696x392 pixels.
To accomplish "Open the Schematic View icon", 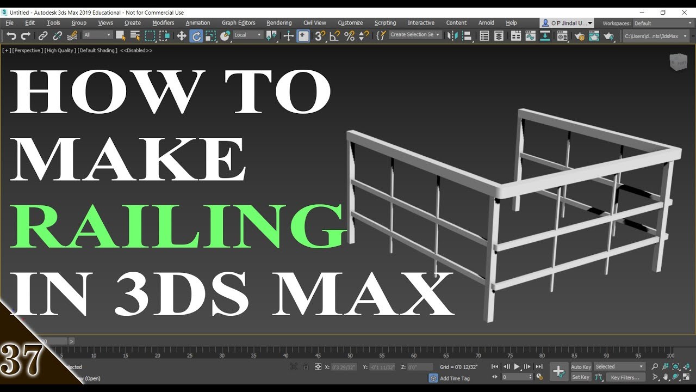I will pos(545,36).
